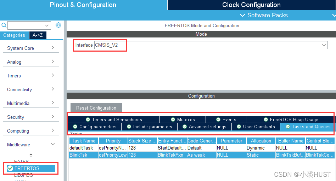The height and width of the screenshot is (181, 336).
Task: Open the Mutexes tab
Action: 183,119
